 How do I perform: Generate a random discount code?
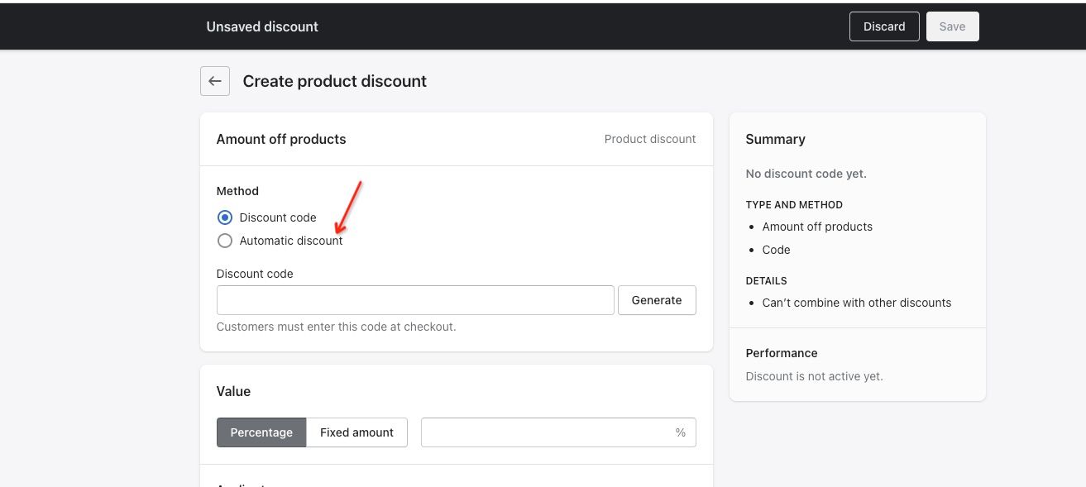tap(657, 300)
